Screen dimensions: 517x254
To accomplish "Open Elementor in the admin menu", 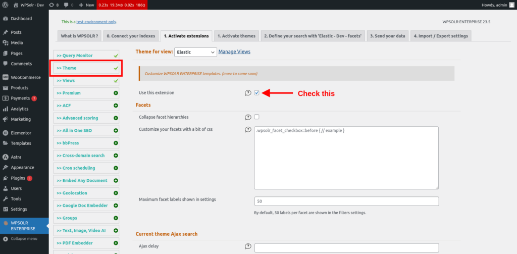I will pyautogui.click(x=24, y=133).
